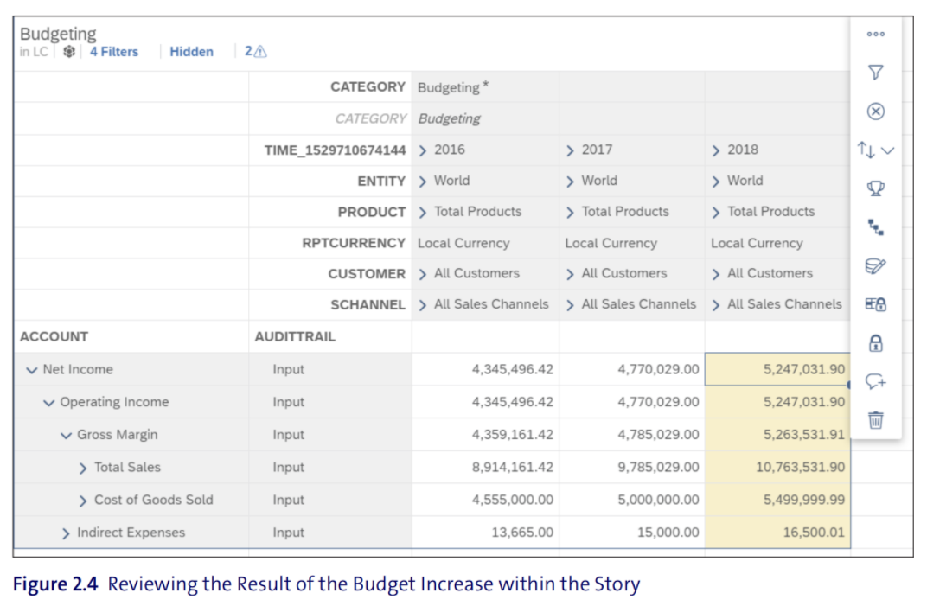Screen dimensions: 927x606
Task: Click the Hidden link
Action: (192, 52)
